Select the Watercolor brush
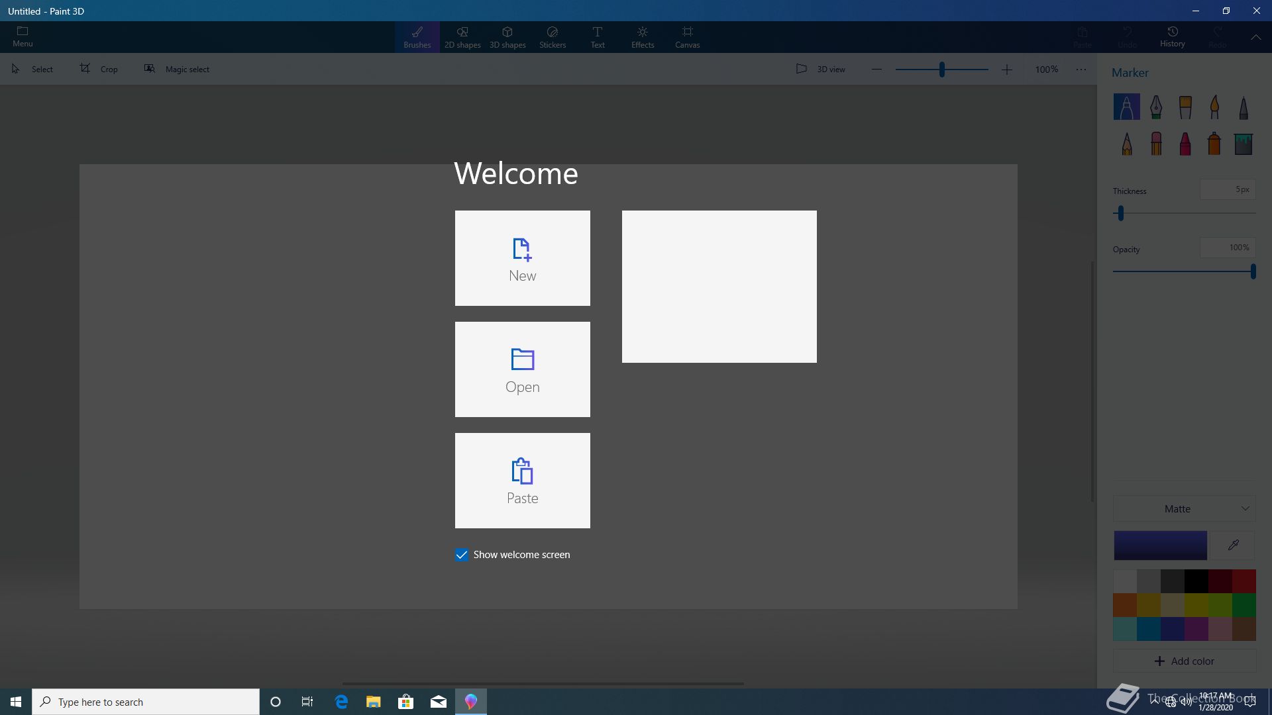The width and height of the screenshot is (1272, 715). (1214, 107)
